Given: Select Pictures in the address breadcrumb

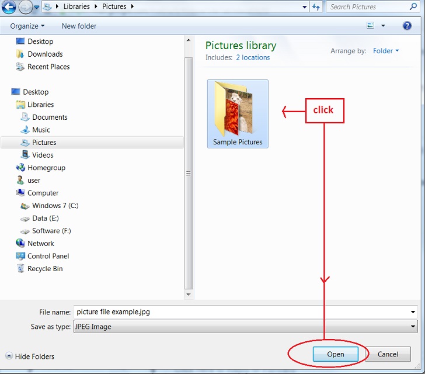Looking at the screenshot, I should [x=114, y=6].
